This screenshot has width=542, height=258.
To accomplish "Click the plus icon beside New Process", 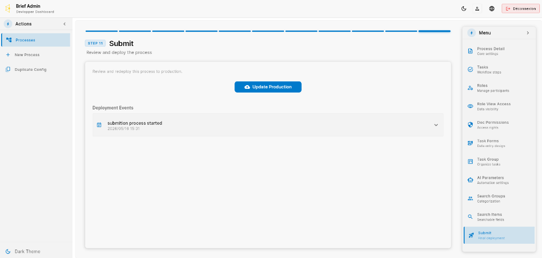I will point(8,54).
